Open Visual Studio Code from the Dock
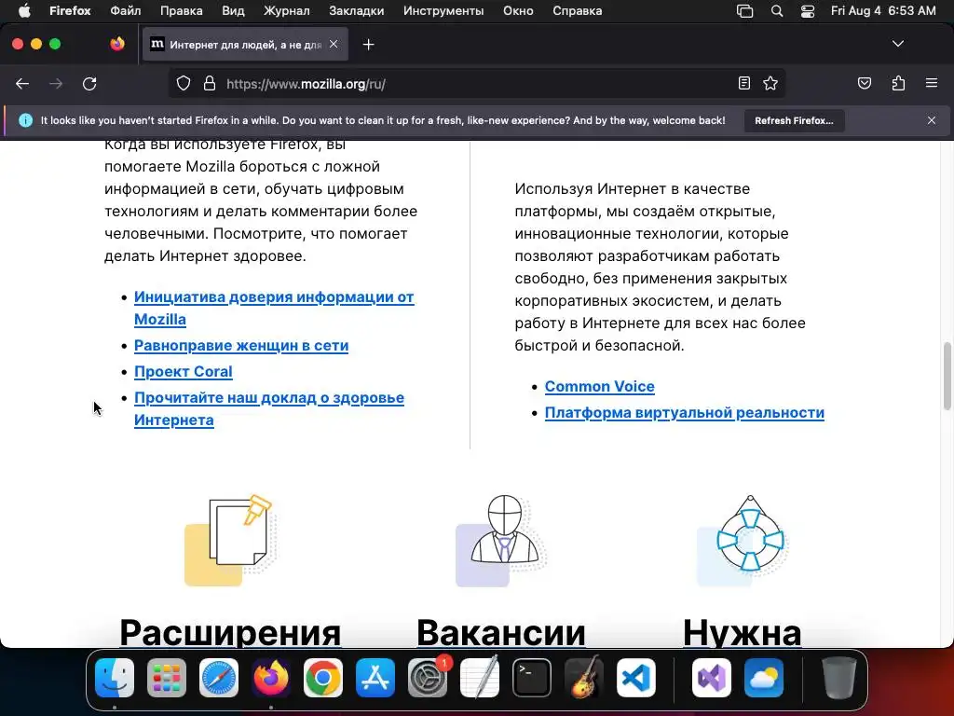 [x=636, y=678]
